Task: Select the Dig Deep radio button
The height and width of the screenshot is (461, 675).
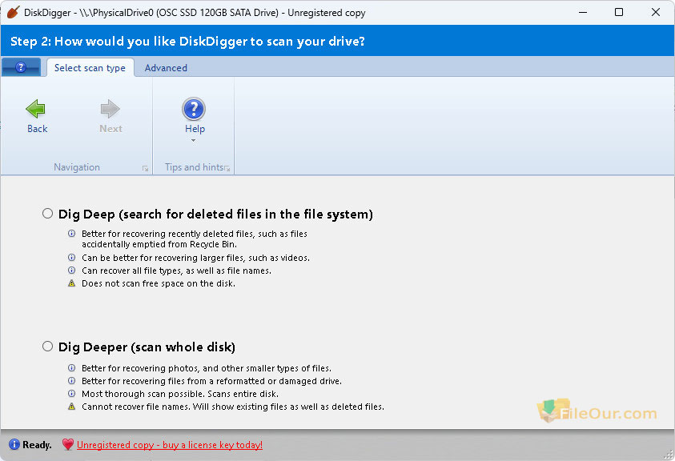Action: (x=48, y=214)
